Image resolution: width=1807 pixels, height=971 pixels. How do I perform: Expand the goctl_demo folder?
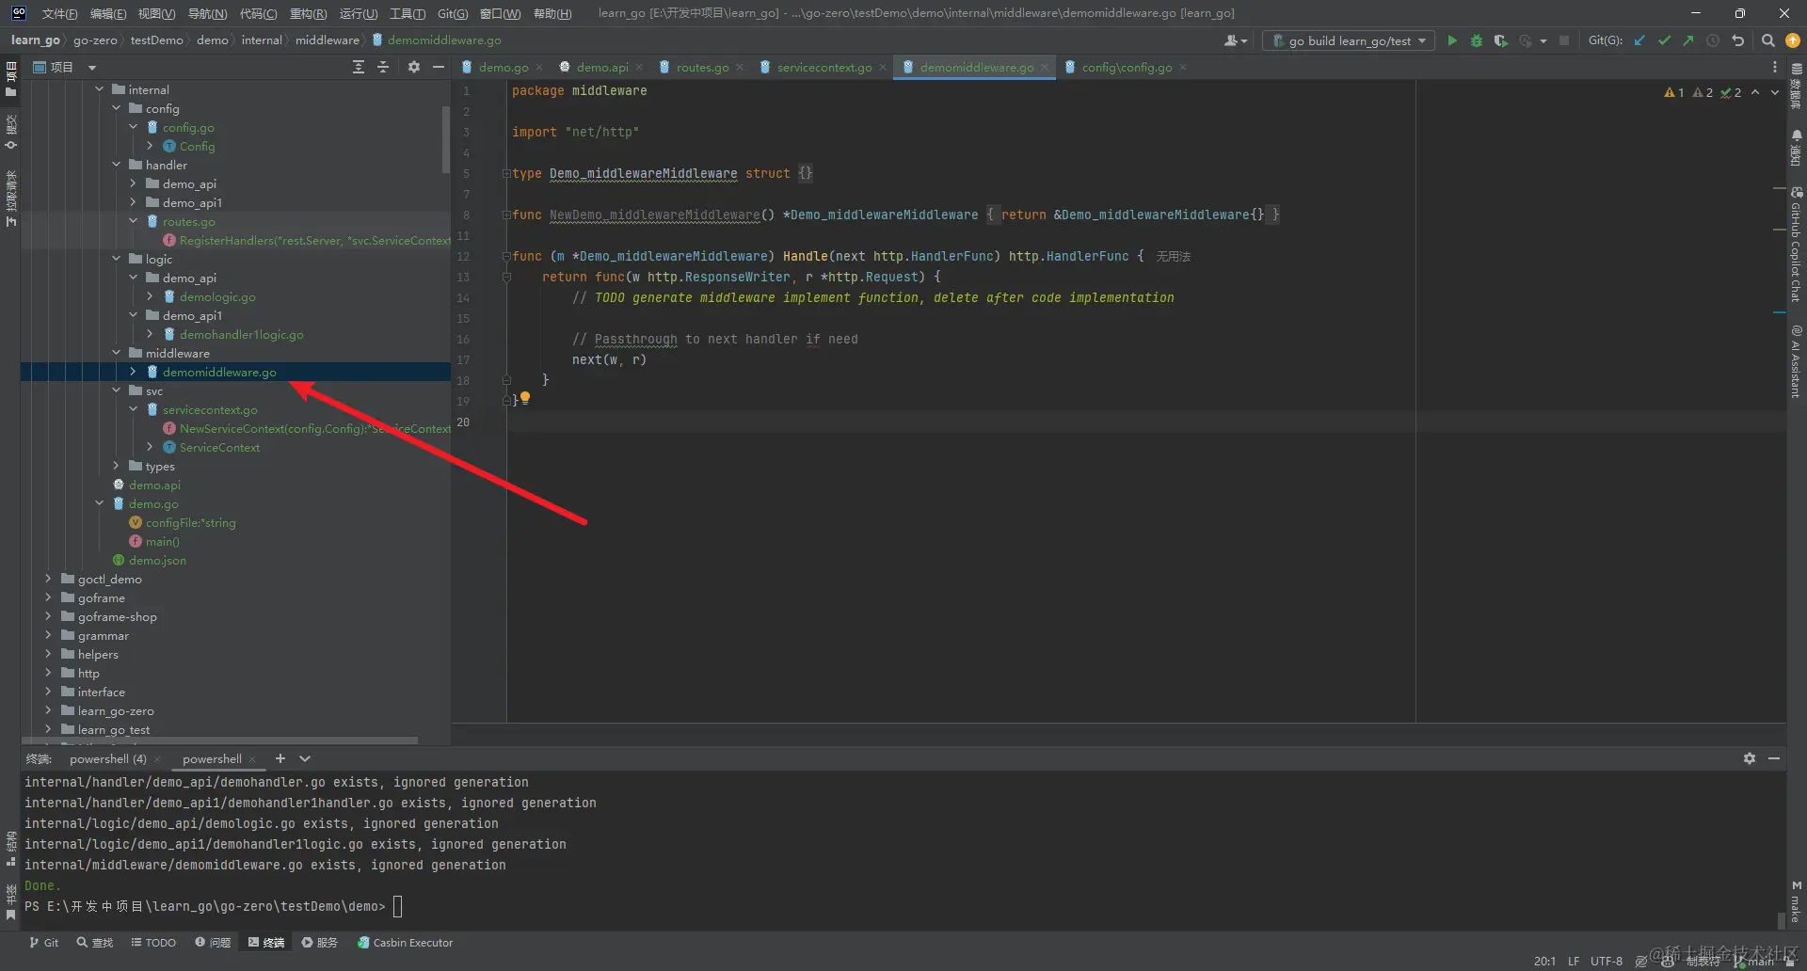[48, 579]
